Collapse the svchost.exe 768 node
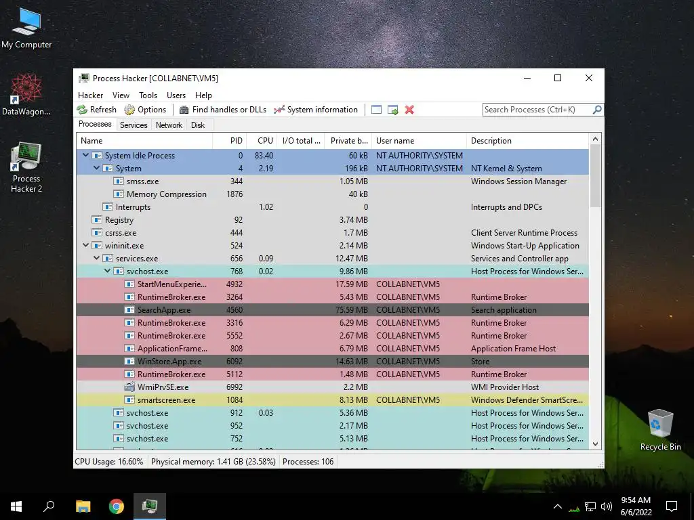The image size is (694, 520). [x=107, y=271]
